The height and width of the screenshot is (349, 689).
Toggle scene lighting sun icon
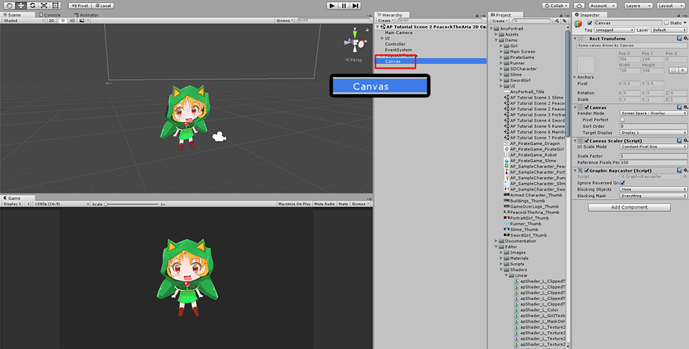click(x=63, y=20)
